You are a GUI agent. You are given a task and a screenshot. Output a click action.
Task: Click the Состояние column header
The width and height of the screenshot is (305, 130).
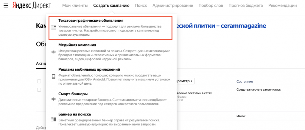point(245,82)
